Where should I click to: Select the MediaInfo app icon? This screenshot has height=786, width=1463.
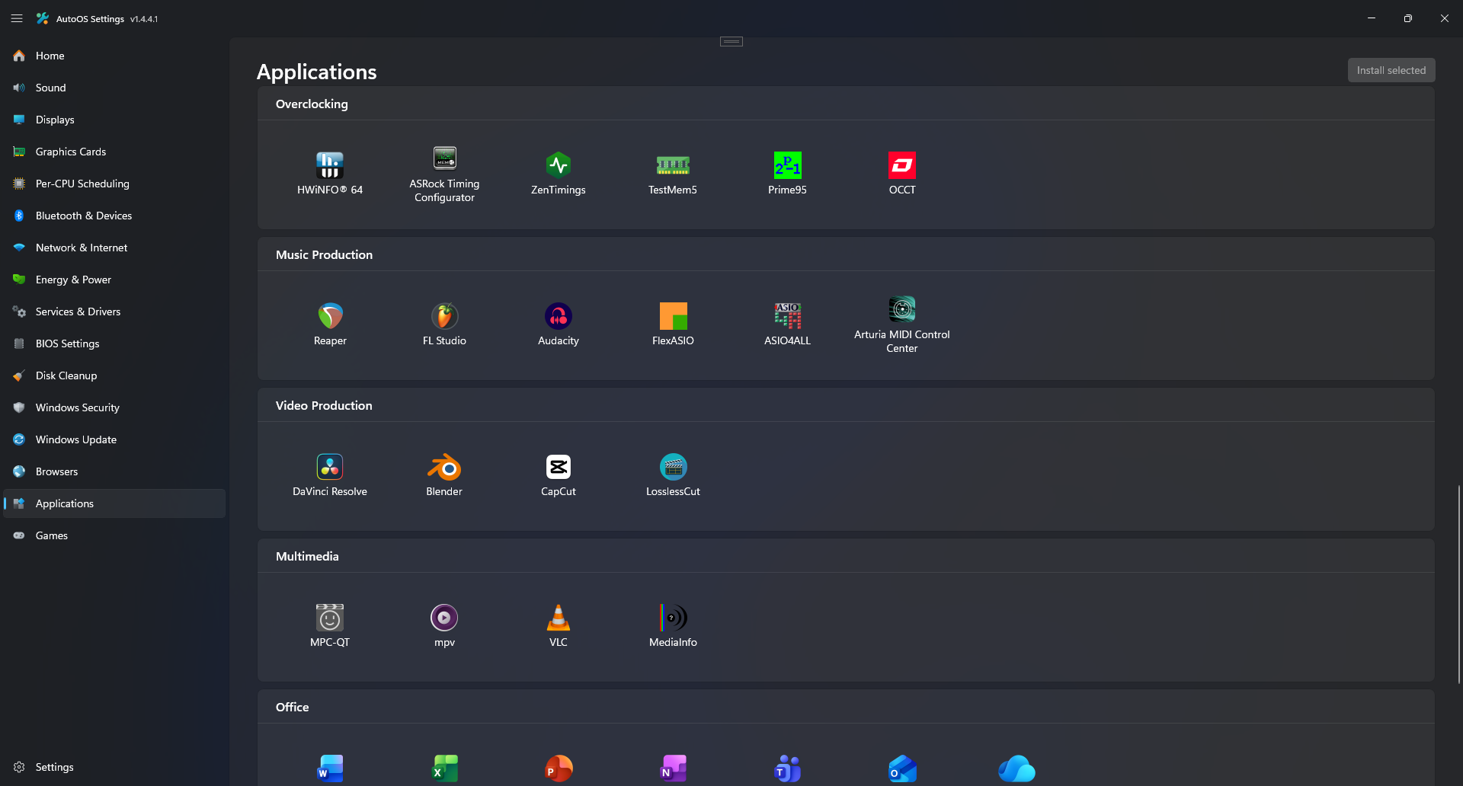coord(673,617)
